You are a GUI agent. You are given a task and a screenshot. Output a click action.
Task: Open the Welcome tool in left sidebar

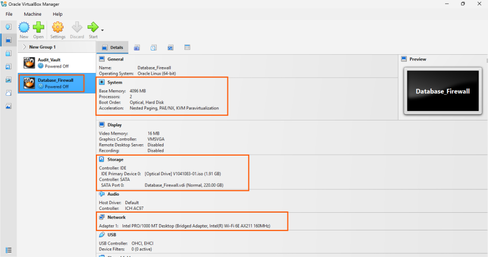click(x=9, y=27)
